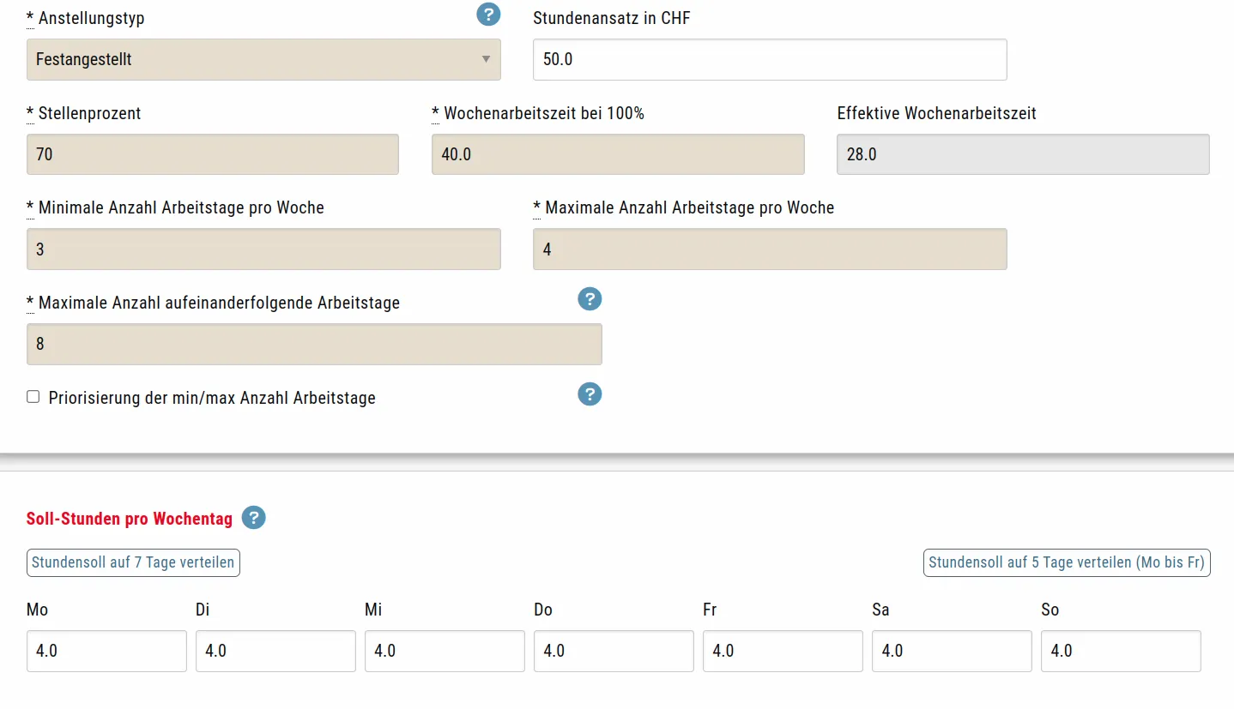
Task: Click the Wochenarbeitszeit bei 100% label
Action: [x=538, y=113]
